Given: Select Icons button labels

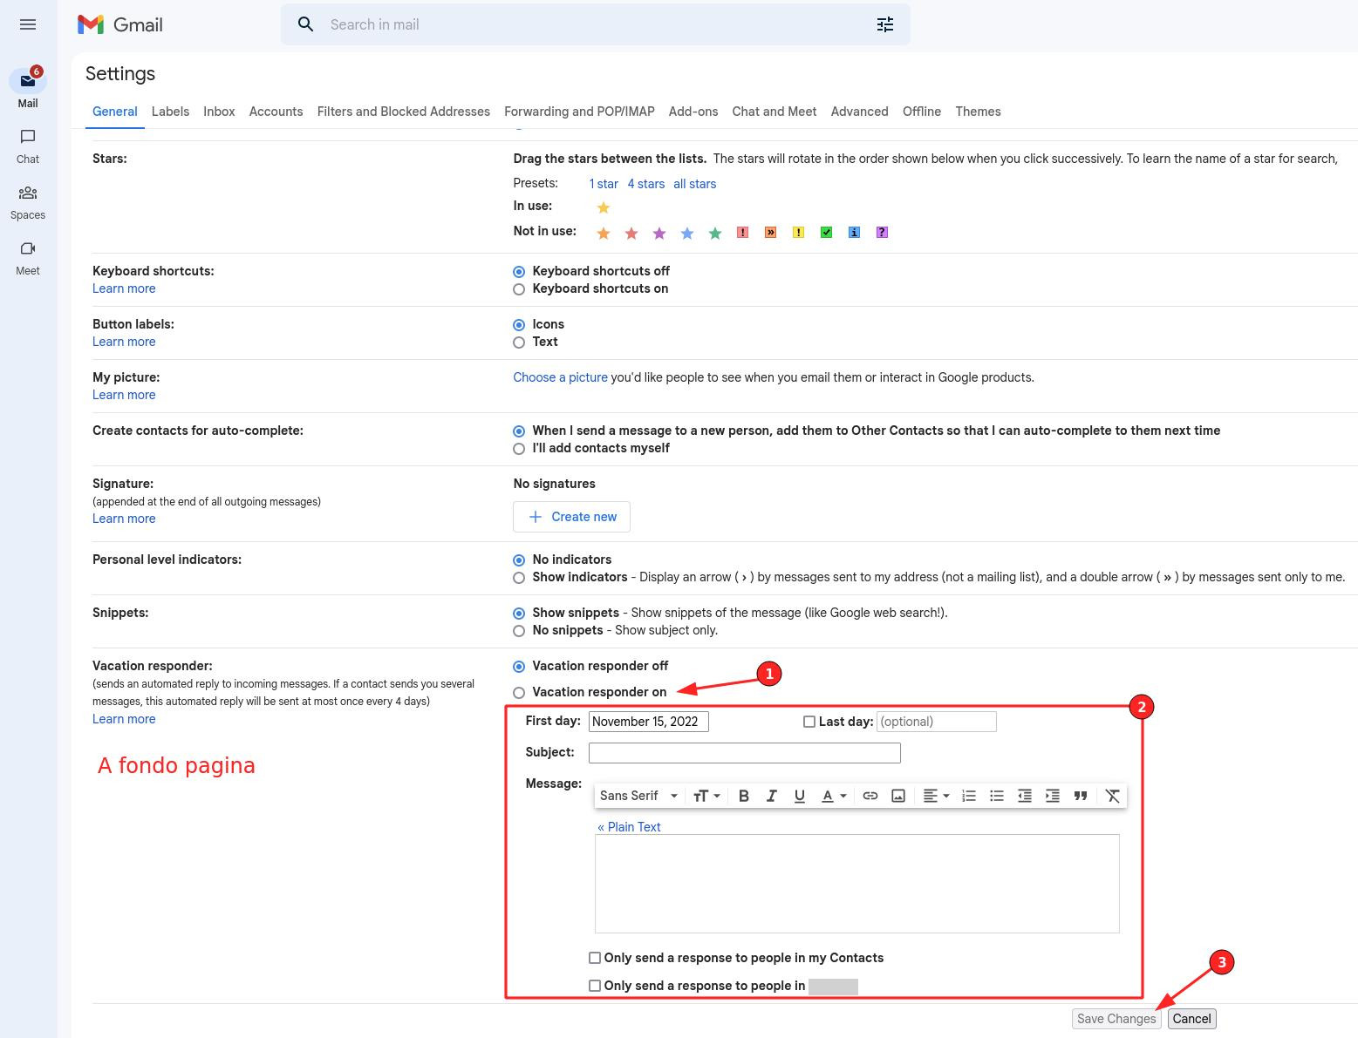Looking at the screenshot, I should 519,325.
